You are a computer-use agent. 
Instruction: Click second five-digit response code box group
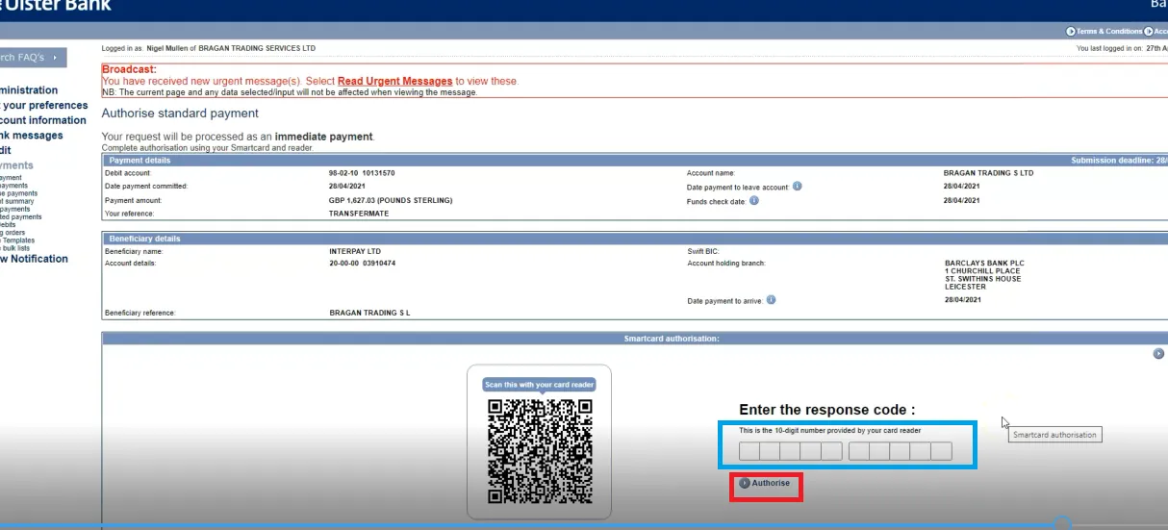(x=901, y=451)
